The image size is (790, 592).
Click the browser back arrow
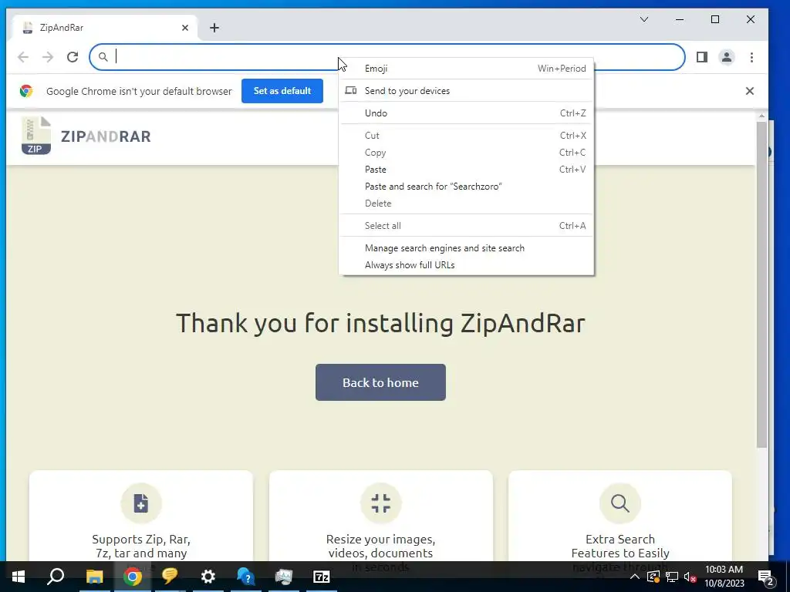[23, 57]
